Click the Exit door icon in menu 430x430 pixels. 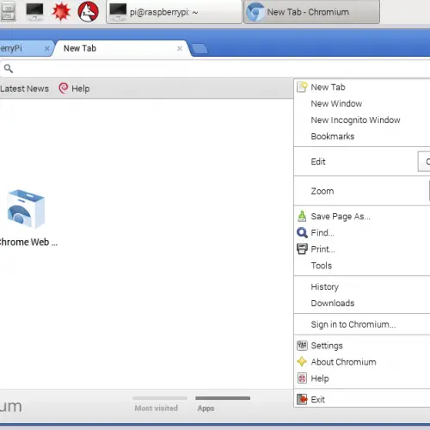[302, 399]
